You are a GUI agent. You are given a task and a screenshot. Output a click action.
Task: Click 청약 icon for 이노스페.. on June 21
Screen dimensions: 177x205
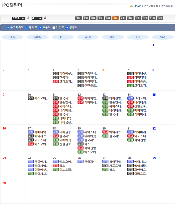(x=130, y=136)
